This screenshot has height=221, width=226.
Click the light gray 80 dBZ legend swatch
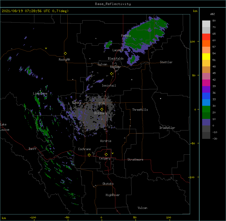pos(206,24)
